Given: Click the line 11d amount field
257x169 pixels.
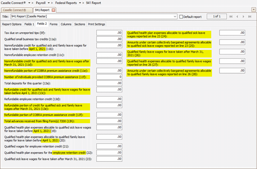Looking at the screenshot, I should pos(109,61).
